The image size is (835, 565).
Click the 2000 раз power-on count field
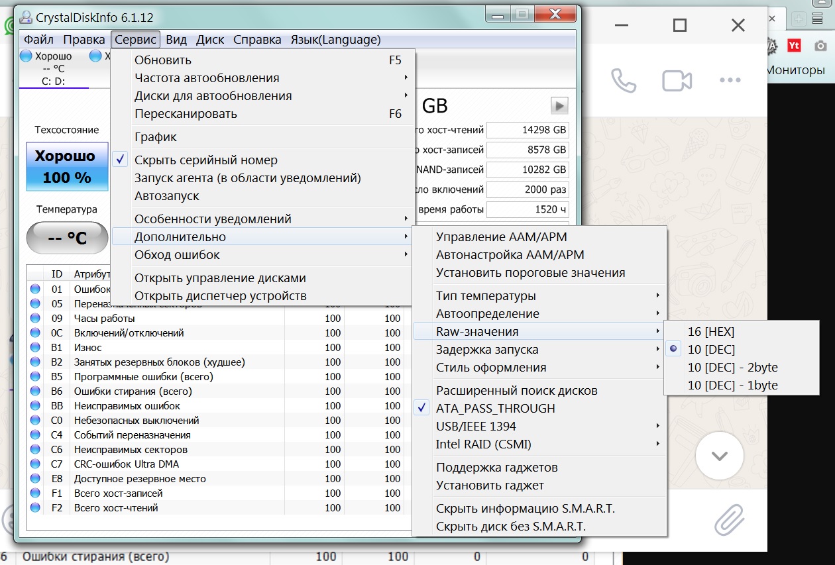[528, 190]
